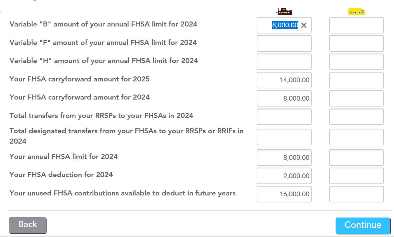Click Continue to proceed
394x237 pixels.
click(x=363, y=225)
